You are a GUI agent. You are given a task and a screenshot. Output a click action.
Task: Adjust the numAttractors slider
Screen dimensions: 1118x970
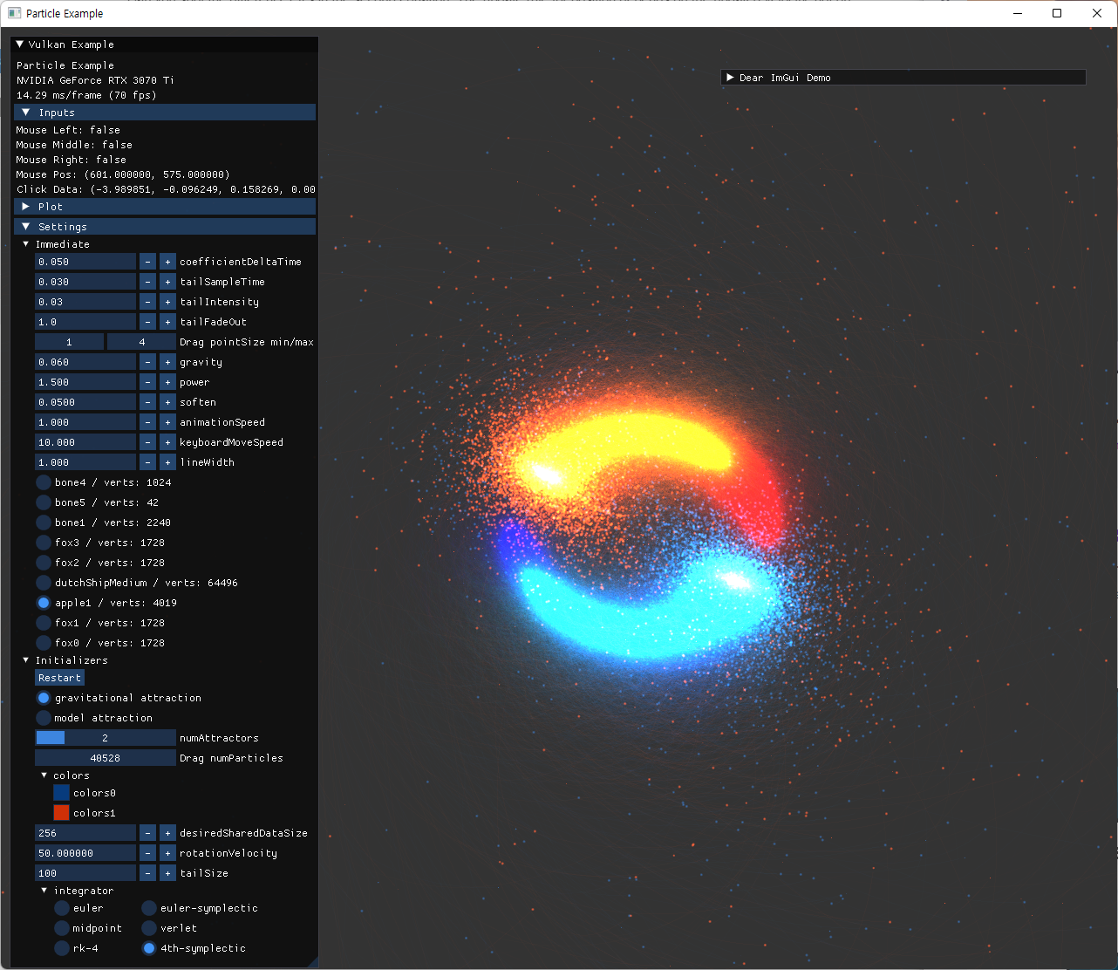[106, 738]
